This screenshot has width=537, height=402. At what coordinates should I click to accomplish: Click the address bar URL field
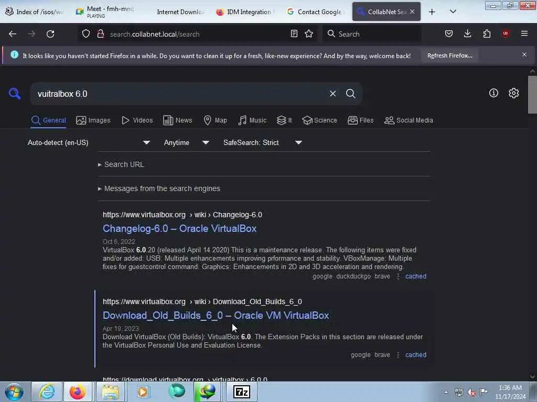pos(197,34)
